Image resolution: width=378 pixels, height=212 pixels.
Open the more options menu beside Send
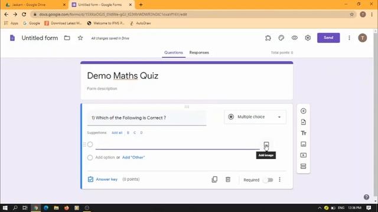[349, 38]
